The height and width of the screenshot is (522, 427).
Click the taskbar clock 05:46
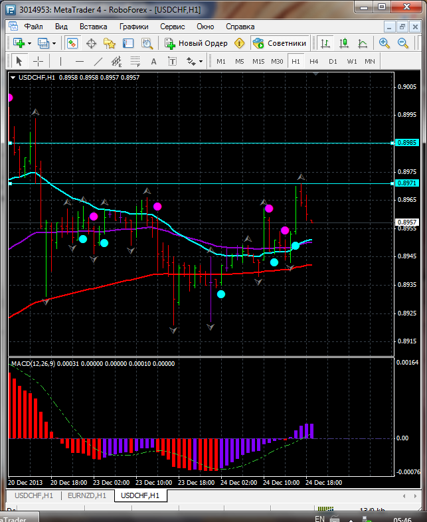(x=402, y=519)
